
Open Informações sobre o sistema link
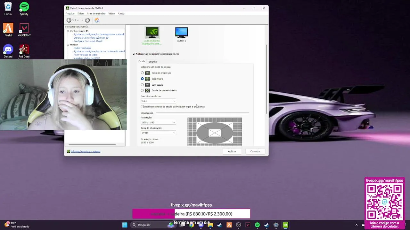tap(86, 151)
